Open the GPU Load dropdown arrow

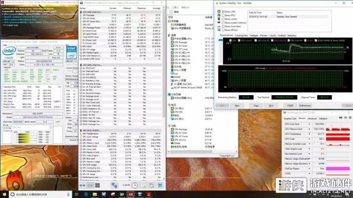309,139
